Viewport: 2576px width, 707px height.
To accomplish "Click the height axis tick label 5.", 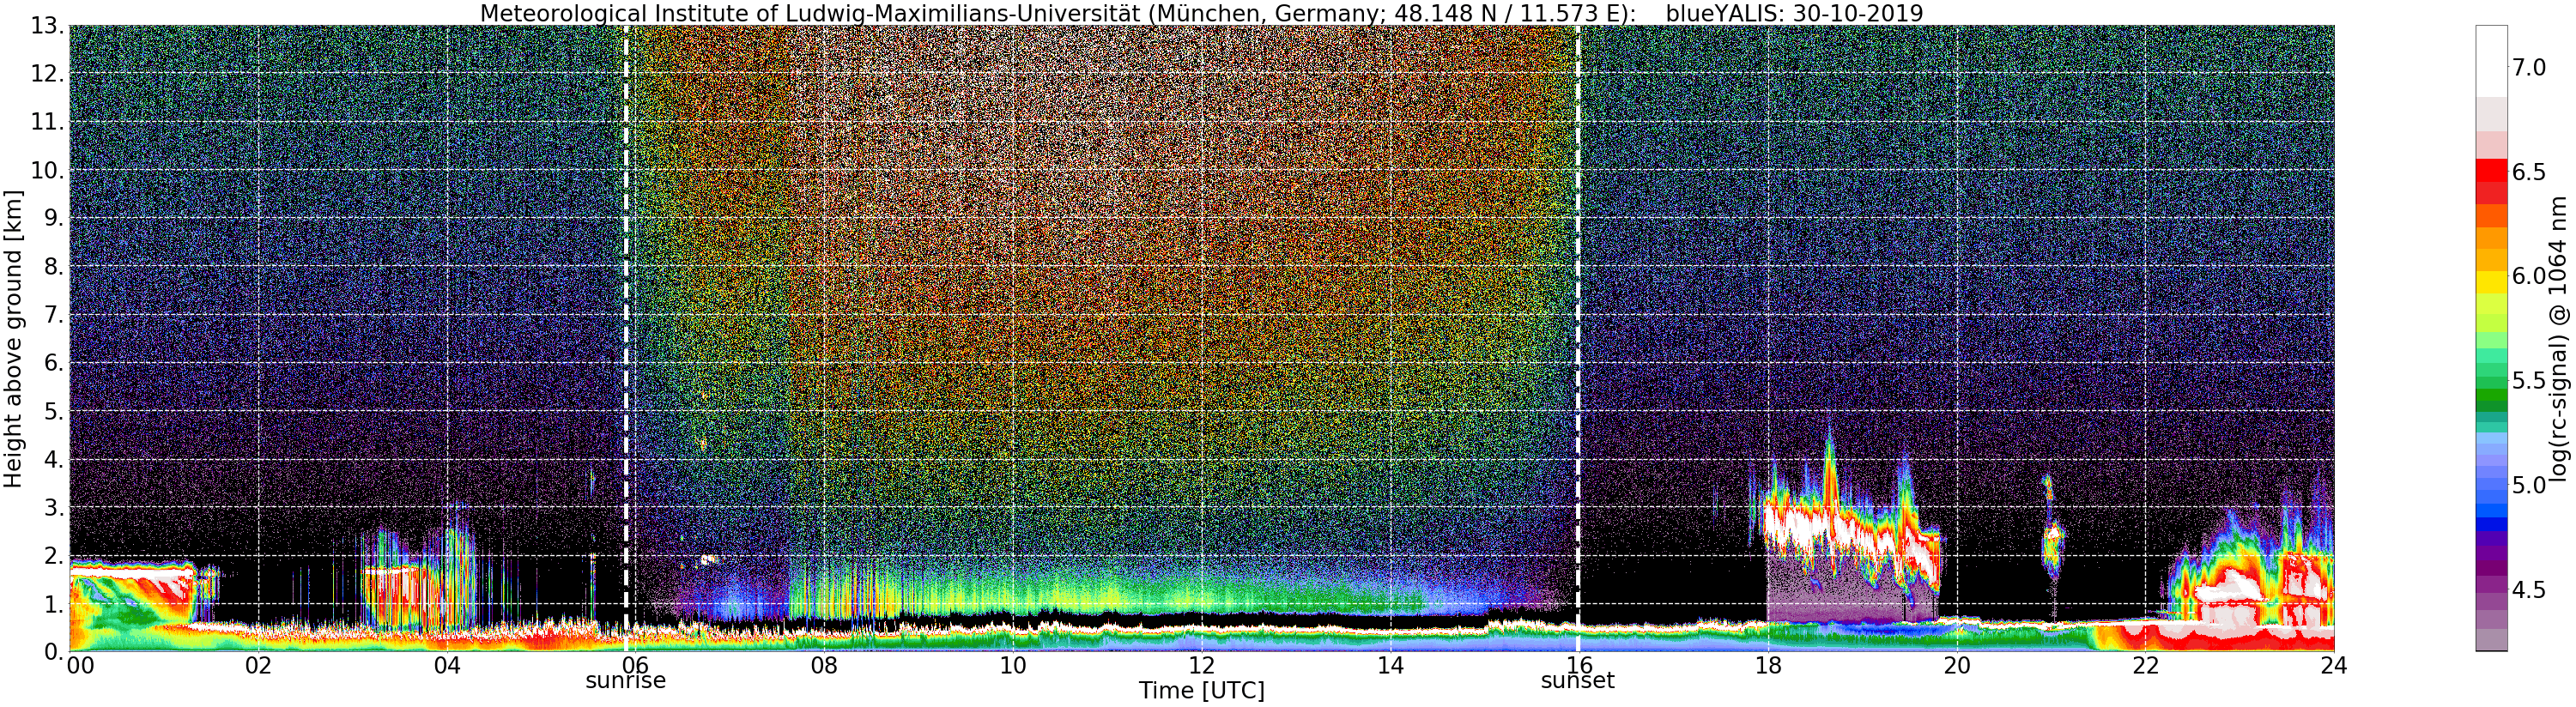I will tap(53, 412).
